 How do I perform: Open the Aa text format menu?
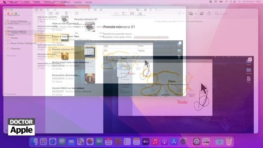(116, 14)
